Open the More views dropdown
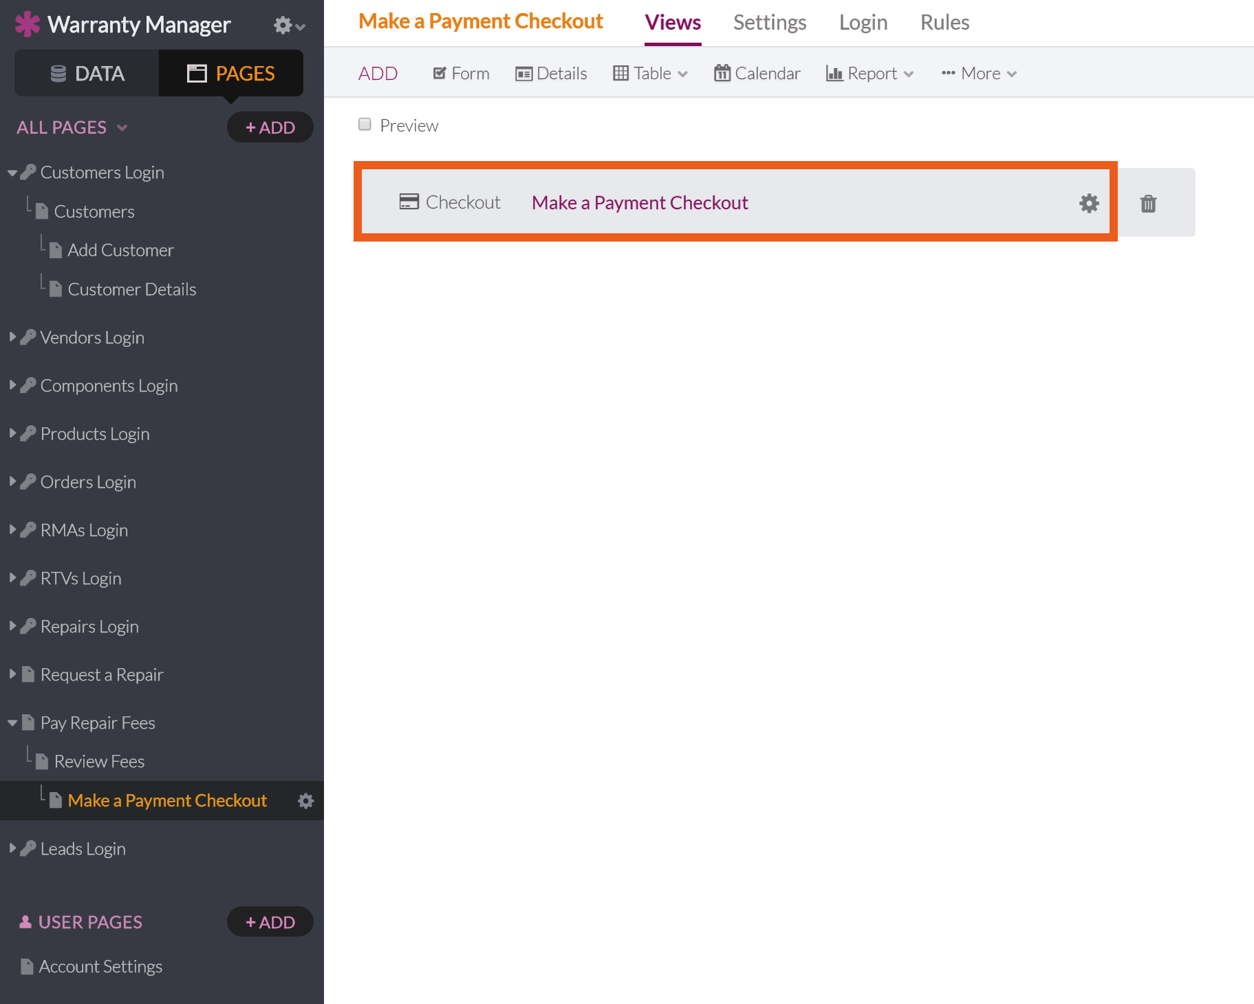Viewport: 1254px width, 1004px height. 979,73
